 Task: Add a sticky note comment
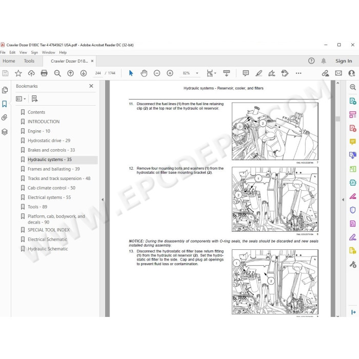246,73
